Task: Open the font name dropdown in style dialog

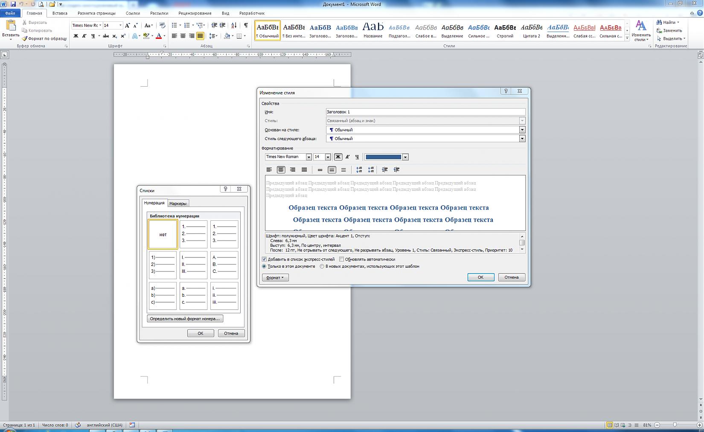Action: pyautogui.click(x=308, y=157)
